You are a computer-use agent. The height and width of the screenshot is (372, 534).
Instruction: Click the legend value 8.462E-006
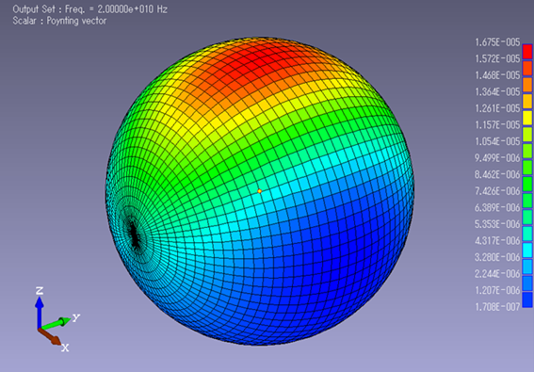[497, 175]
